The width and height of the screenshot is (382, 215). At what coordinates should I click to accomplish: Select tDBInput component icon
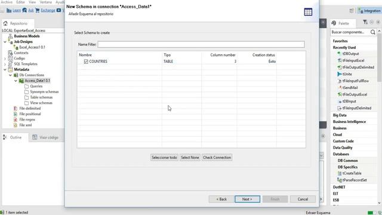pos(340,102)
